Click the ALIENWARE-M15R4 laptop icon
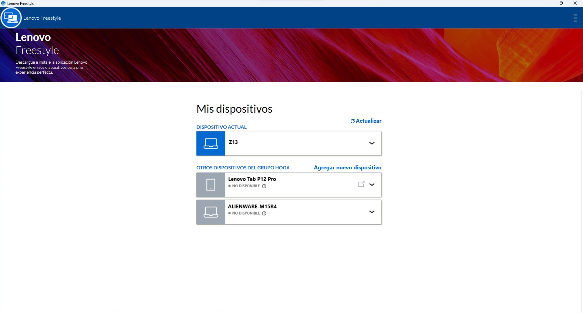Image resolution: width=583 pixels, height=313 pixels. coord(211,212)
